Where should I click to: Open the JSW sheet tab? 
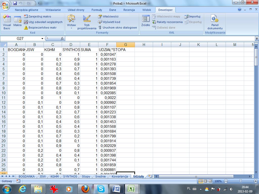42,176
